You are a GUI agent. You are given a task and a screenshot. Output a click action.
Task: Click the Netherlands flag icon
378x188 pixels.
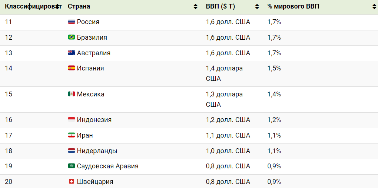72,151
